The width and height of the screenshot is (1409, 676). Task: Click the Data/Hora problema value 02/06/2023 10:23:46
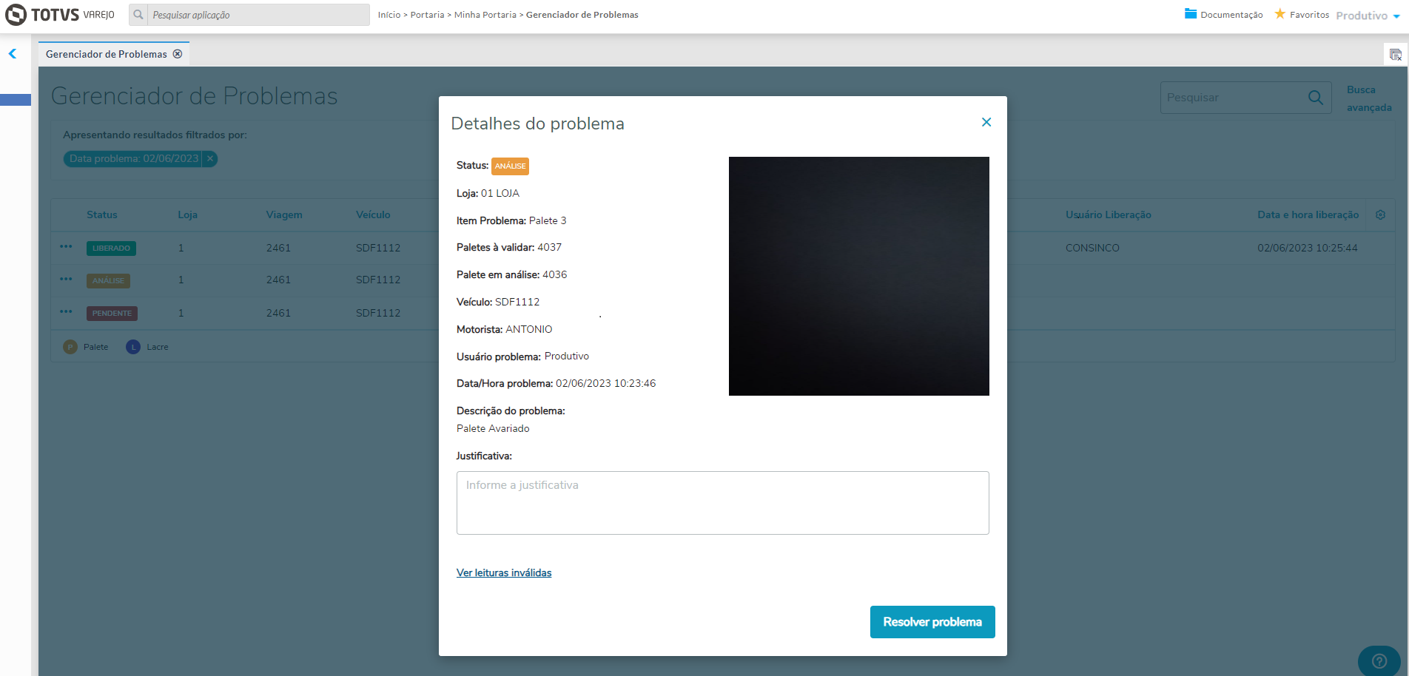click(x=606, y=383)
